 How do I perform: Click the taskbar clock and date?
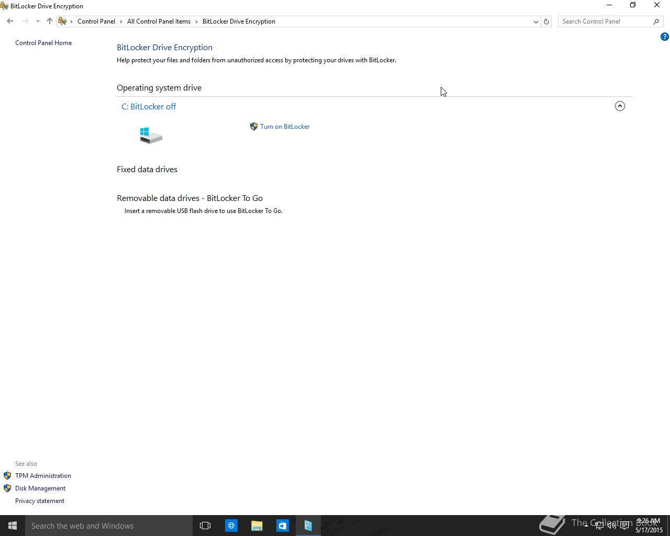click(649, 526)
